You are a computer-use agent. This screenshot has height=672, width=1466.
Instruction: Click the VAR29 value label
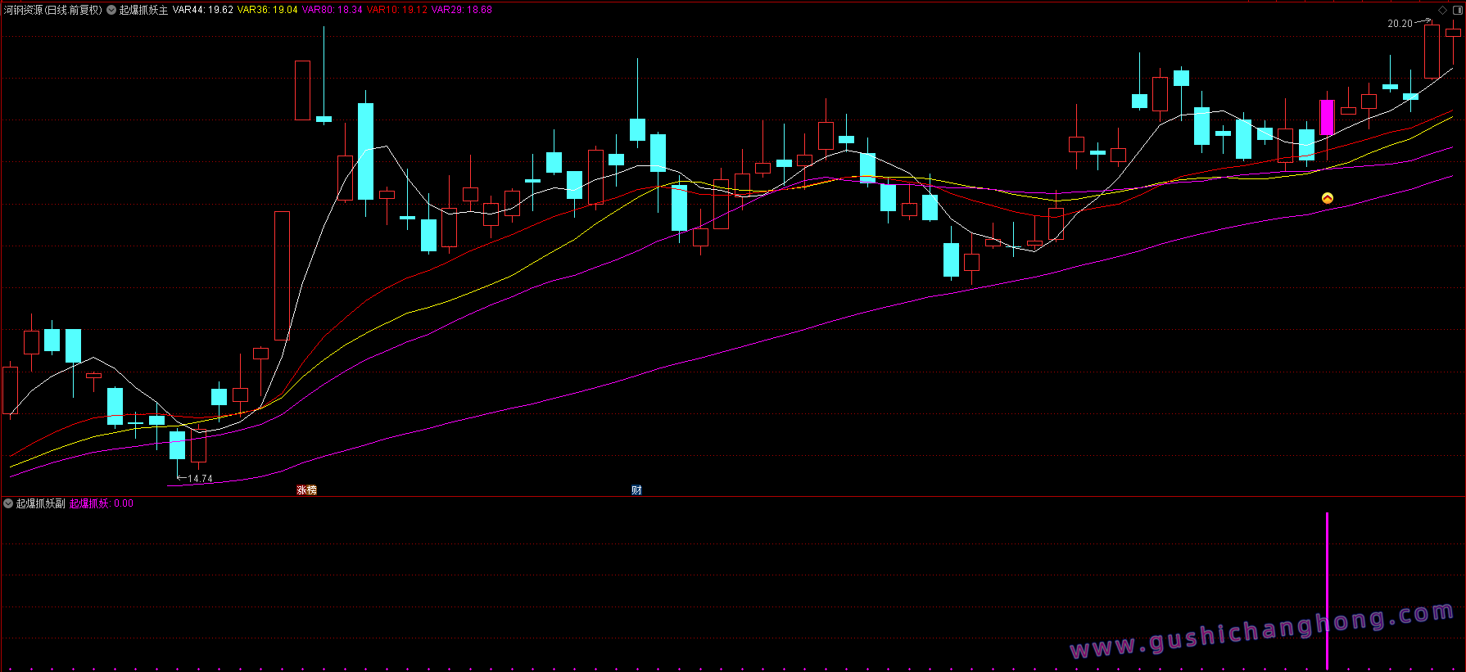click(x=461, y=11)
